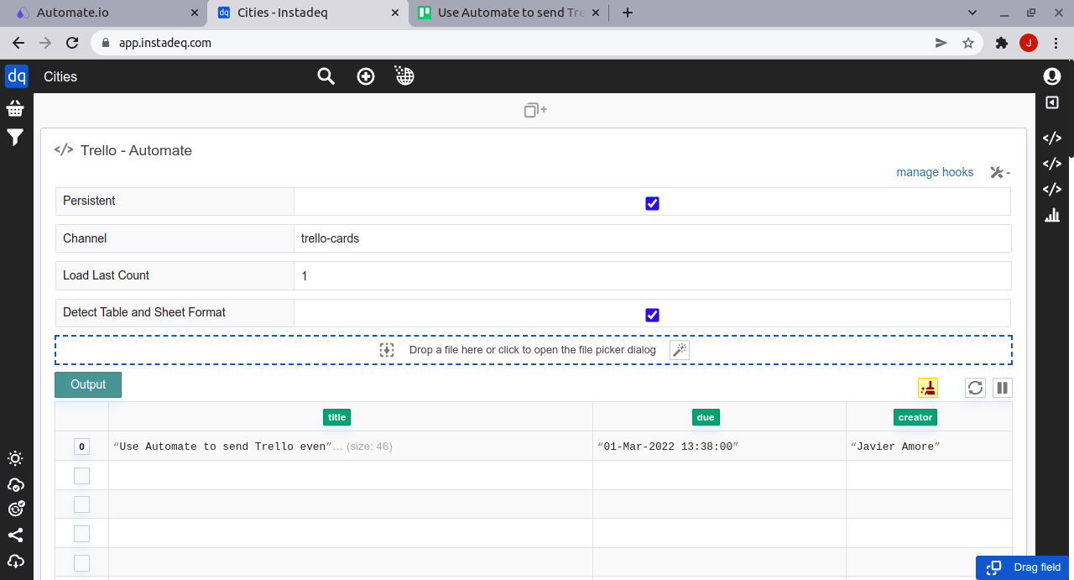Image resolution: width=1074 pixels, height=580 pixels.
Task: Open the tools wrench settings menu
Action: [x=999, y=172]
